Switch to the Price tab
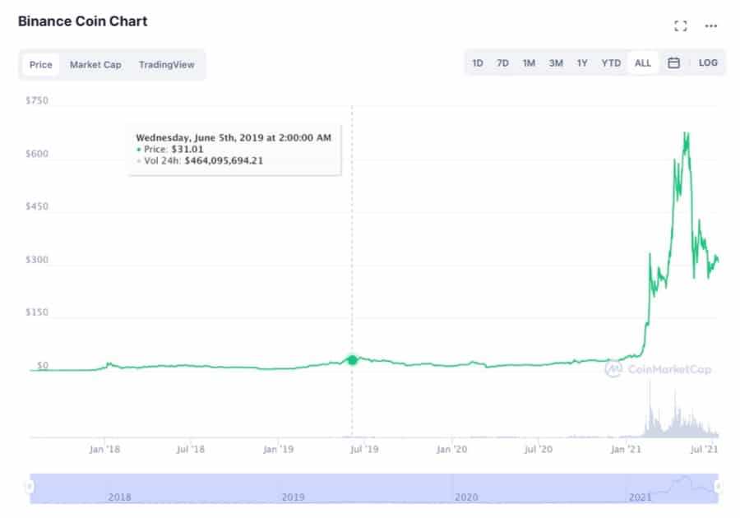This screenshot has height=518, width=740. (x=39, y=64)
